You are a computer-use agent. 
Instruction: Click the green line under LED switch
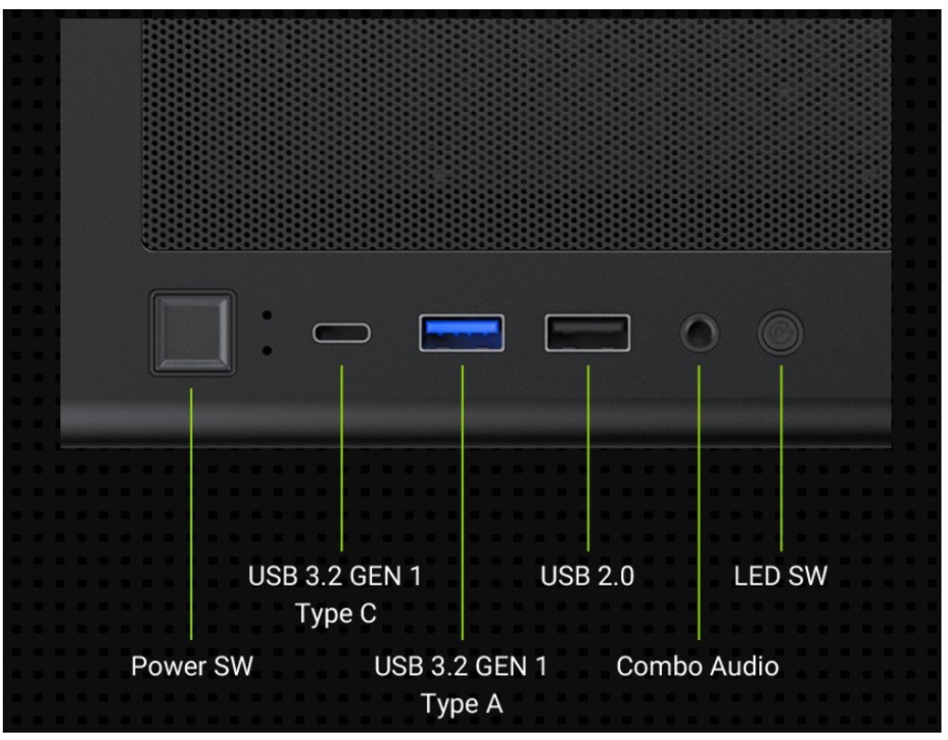(x=781, y=458)
